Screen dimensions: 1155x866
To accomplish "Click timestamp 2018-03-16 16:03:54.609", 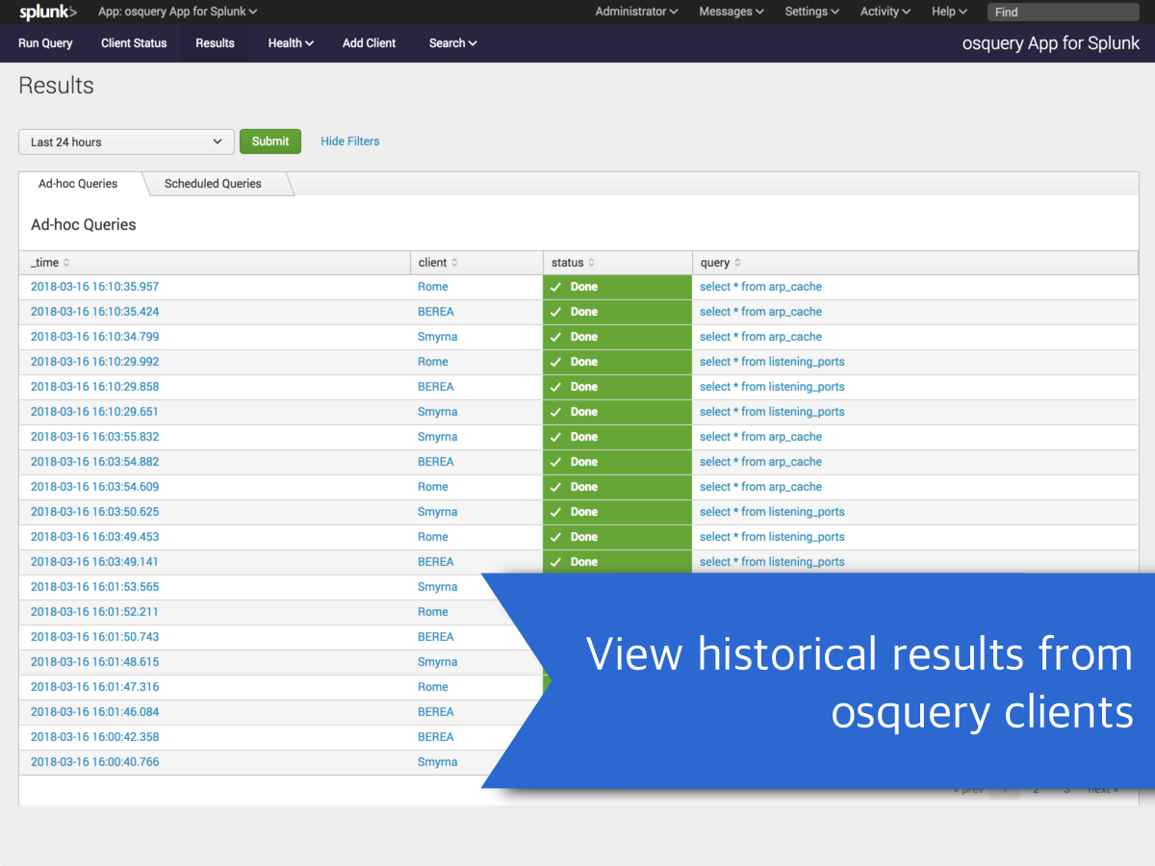I will pyautogui.click(x=95, y=487).
